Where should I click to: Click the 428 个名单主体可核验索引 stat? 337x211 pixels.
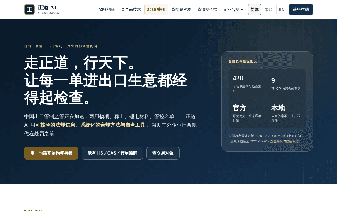(248, 84)
